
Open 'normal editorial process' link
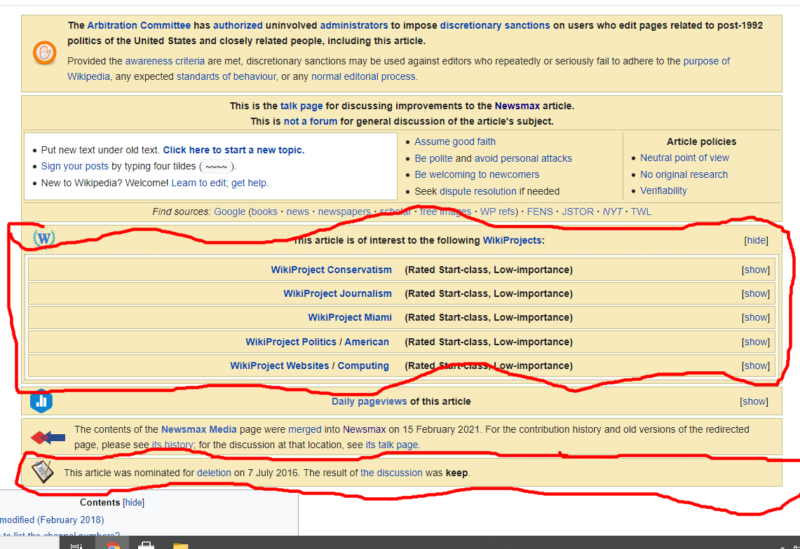coord(363,76)
